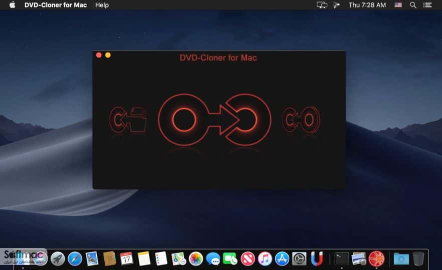Open Maps from the Dock
This screenshot has height=270, width=442.
pos(178,258)
